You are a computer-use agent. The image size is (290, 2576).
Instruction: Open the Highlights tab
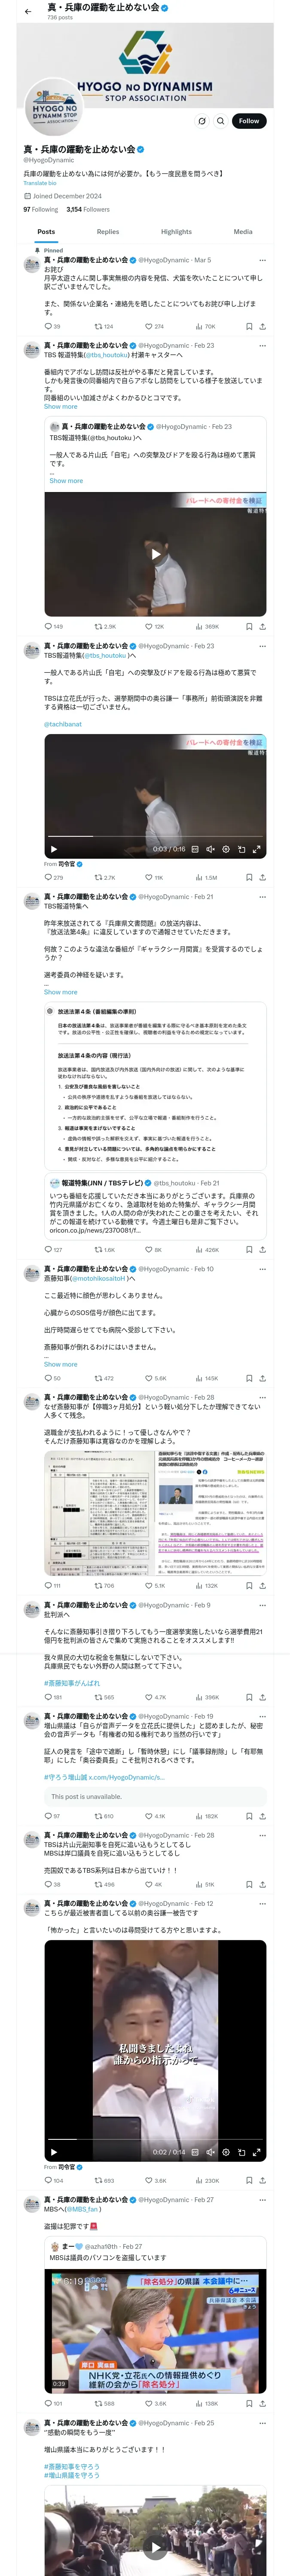tap(176, 231)
